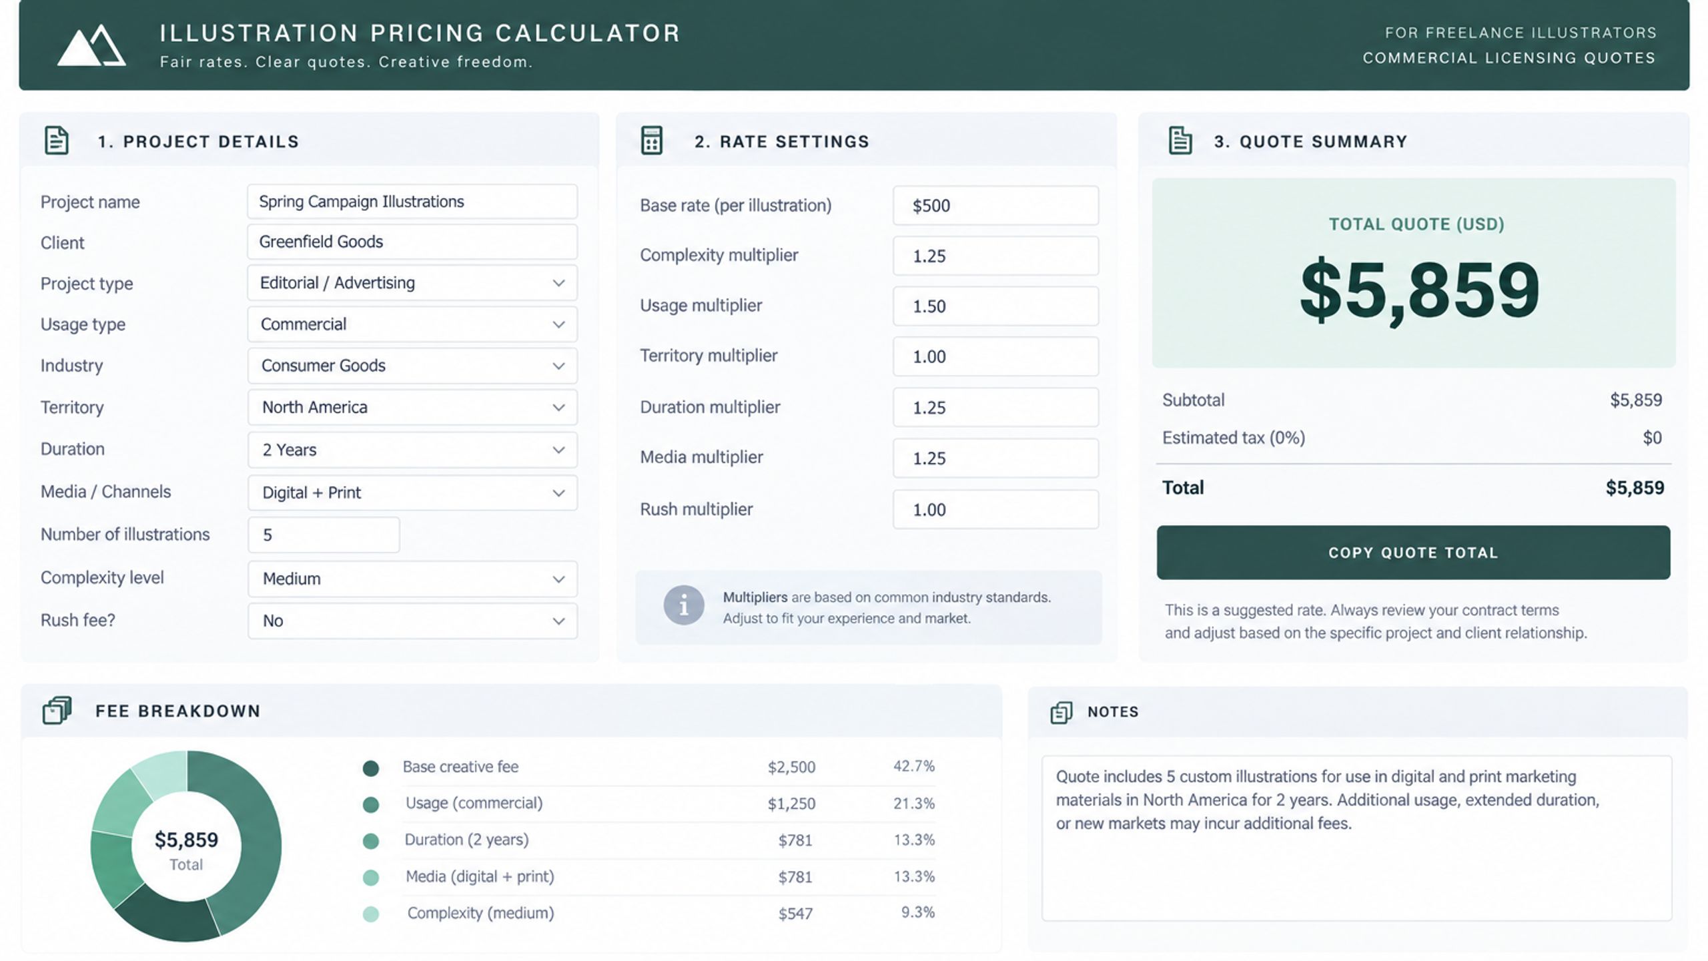Viewport: 1708px width, 961px height.
Task: Open the Territory dropdown showing North America
Action: [412, 407]
